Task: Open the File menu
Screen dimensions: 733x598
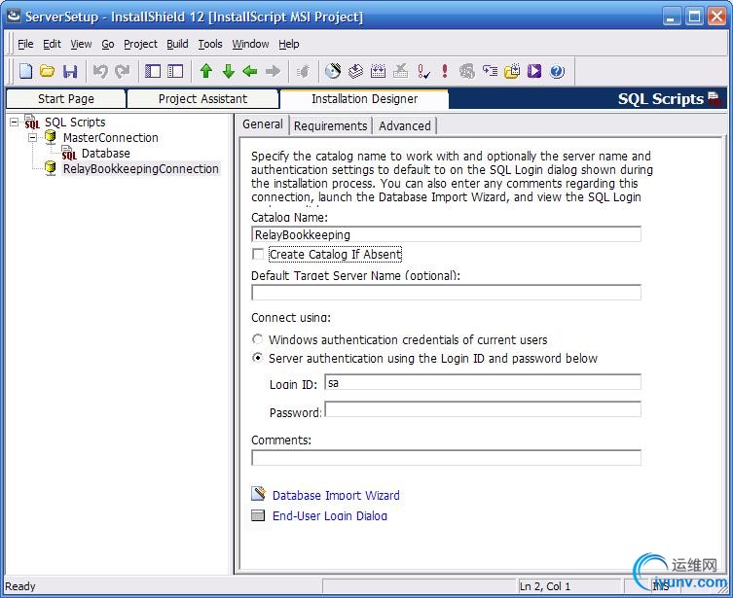Action: click(x=25, y=44)
